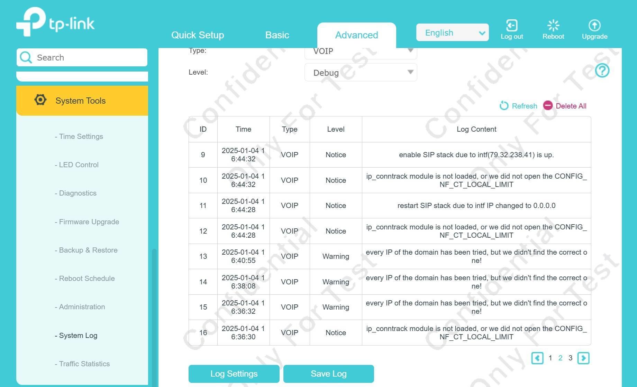Click the Time column header
The width and height of the screenshot is (637, 387).
(243, 129)
